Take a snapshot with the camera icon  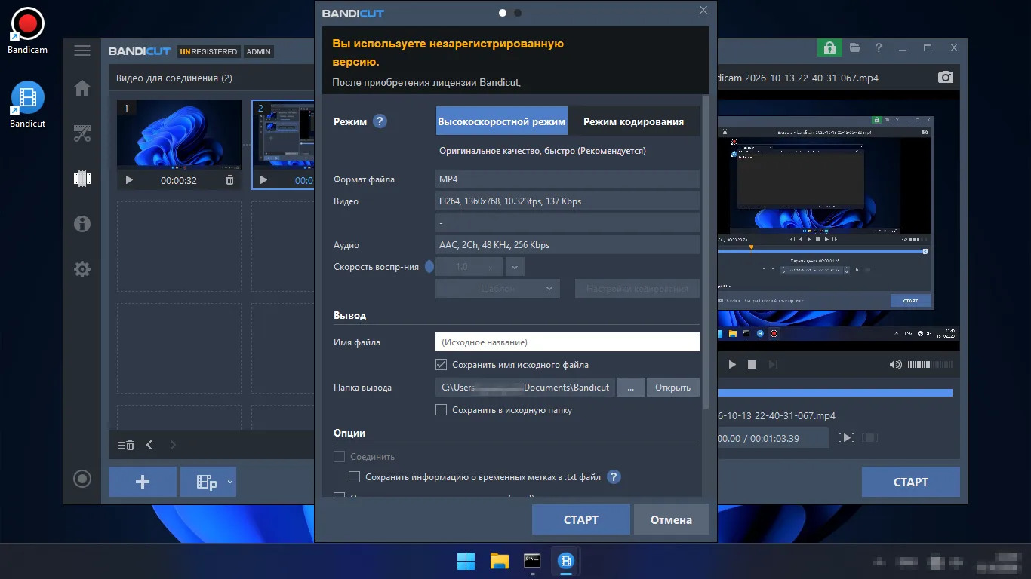point(945,78)
